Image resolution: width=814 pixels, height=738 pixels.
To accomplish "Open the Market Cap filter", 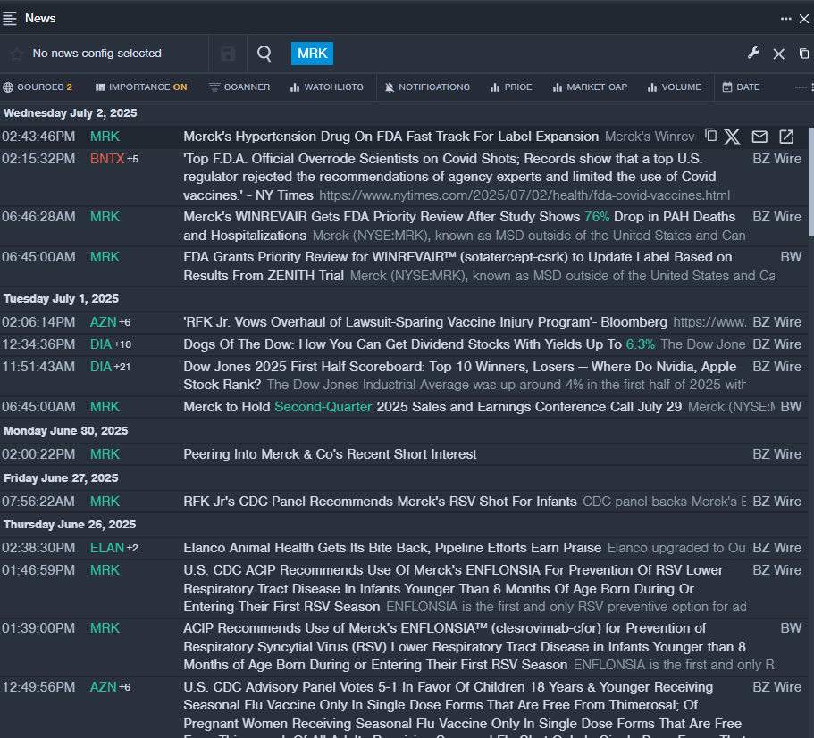I will pos(591,87).
